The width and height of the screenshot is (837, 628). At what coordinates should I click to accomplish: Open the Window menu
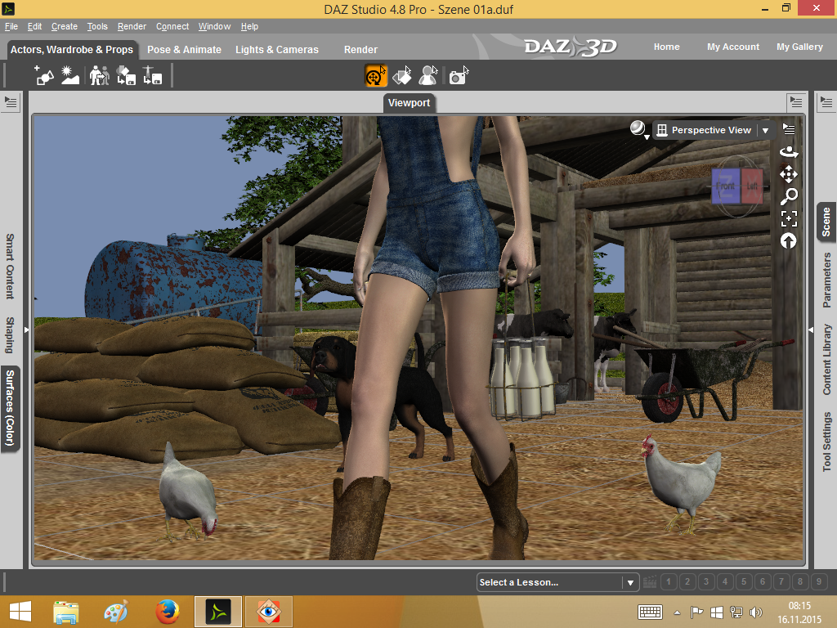point(215,26)
